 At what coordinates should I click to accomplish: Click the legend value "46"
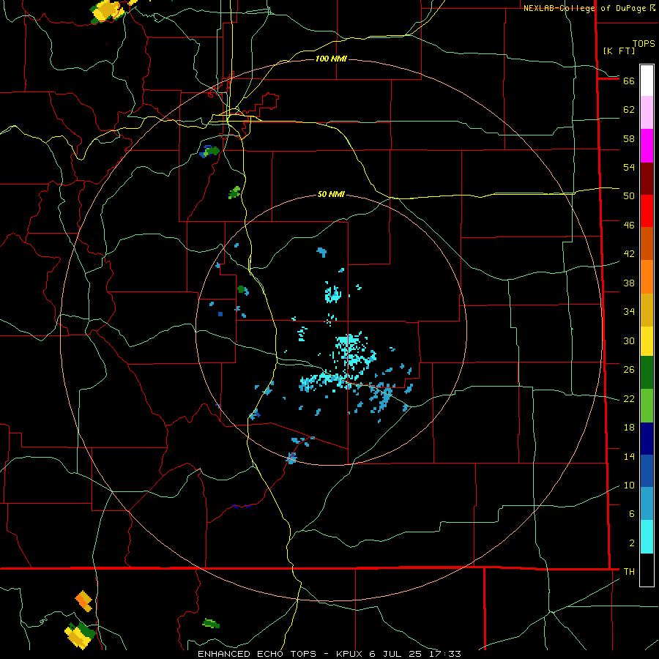click(629, 225)
